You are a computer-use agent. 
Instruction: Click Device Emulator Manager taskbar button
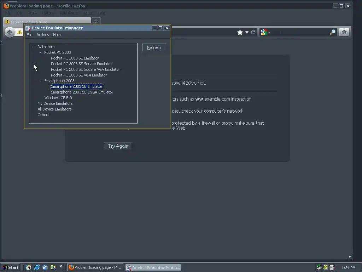point(153,268)
